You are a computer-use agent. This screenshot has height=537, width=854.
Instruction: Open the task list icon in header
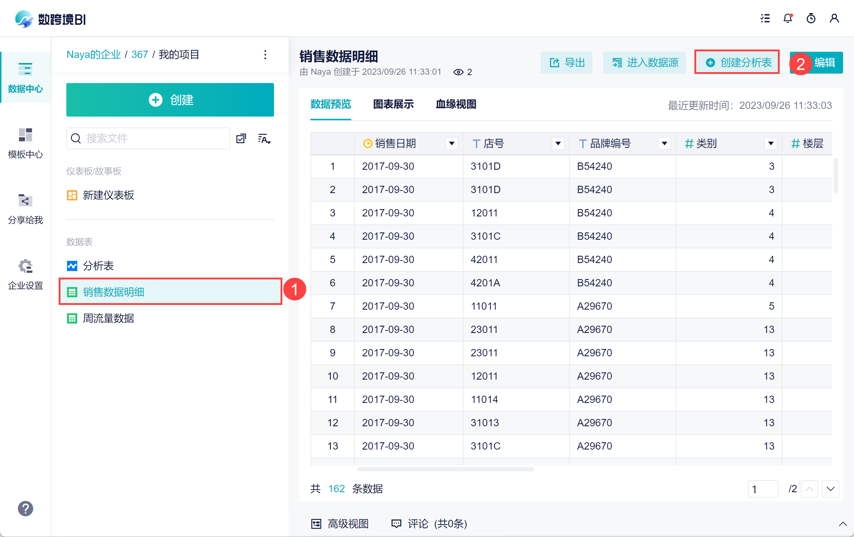pyautogui.click(x=765, y=18)
